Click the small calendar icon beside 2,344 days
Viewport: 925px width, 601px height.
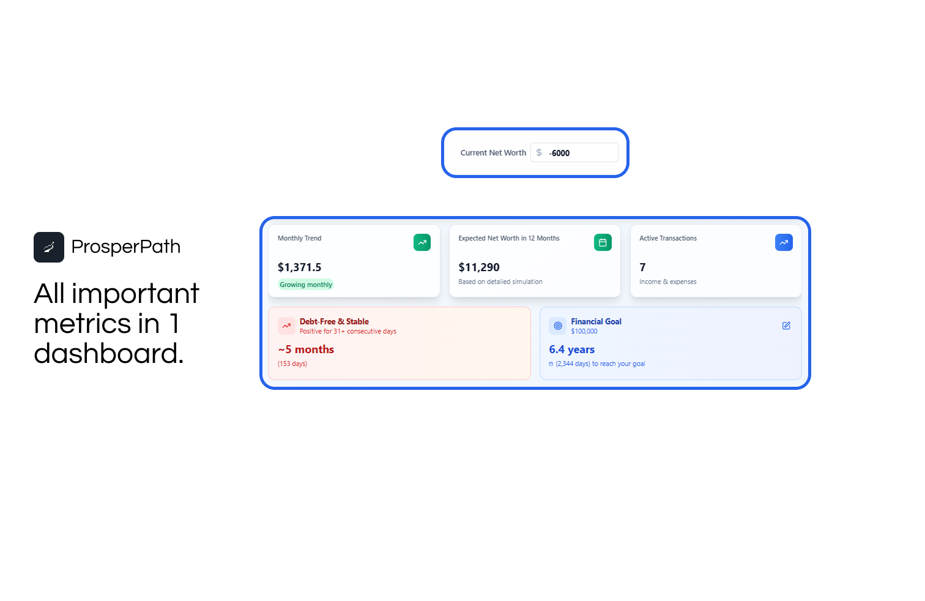point(551,364)
